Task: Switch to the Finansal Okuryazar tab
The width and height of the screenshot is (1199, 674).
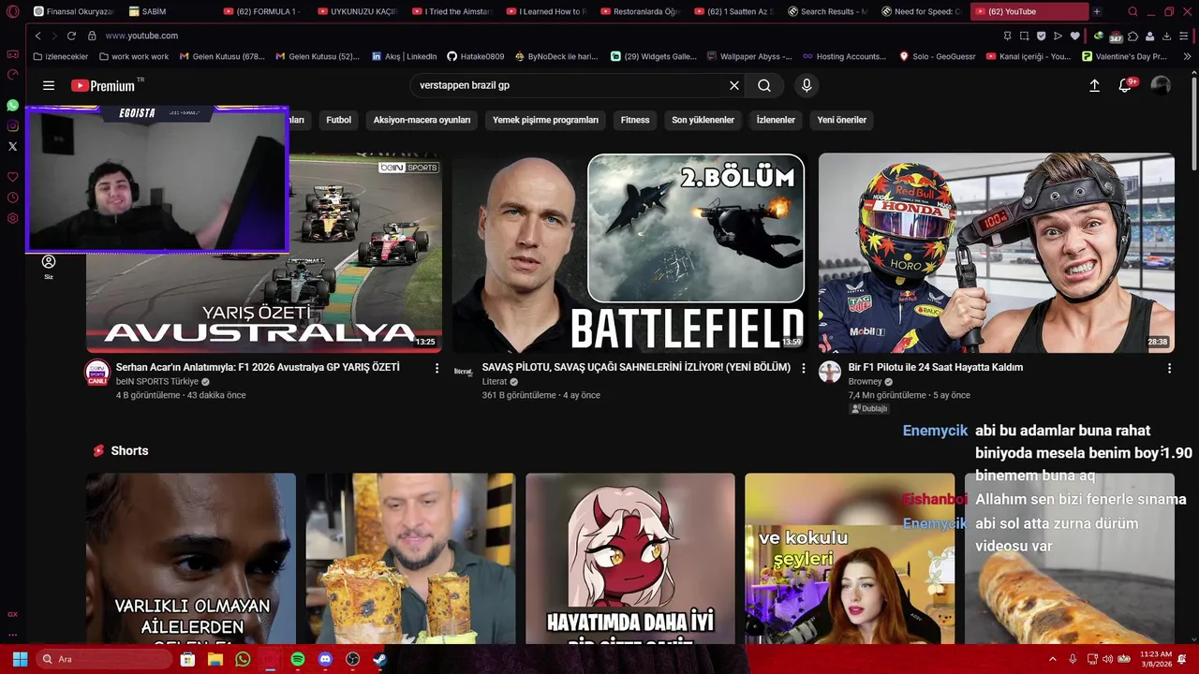Action: click(x=73, y=11)
